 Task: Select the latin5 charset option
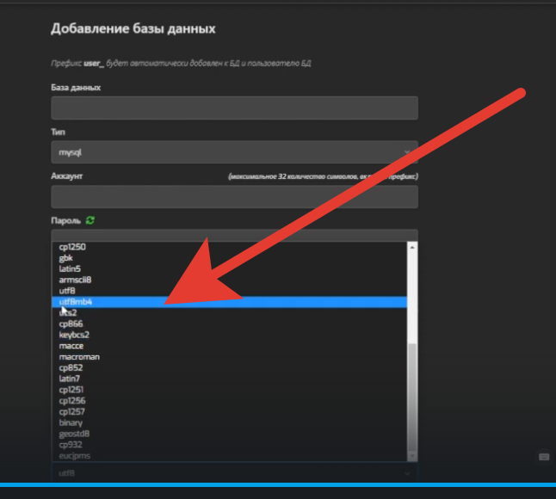click(71, 268)
